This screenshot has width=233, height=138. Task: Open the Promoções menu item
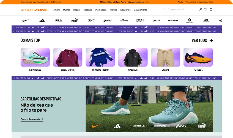(x=101, y=10)
